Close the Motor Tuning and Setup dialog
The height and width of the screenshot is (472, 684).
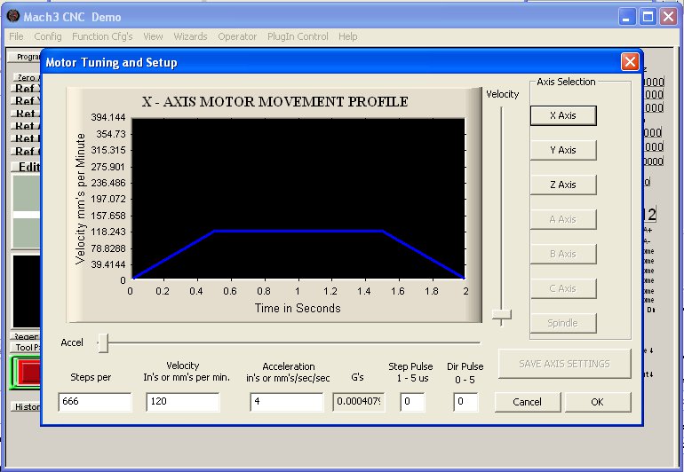629,61
